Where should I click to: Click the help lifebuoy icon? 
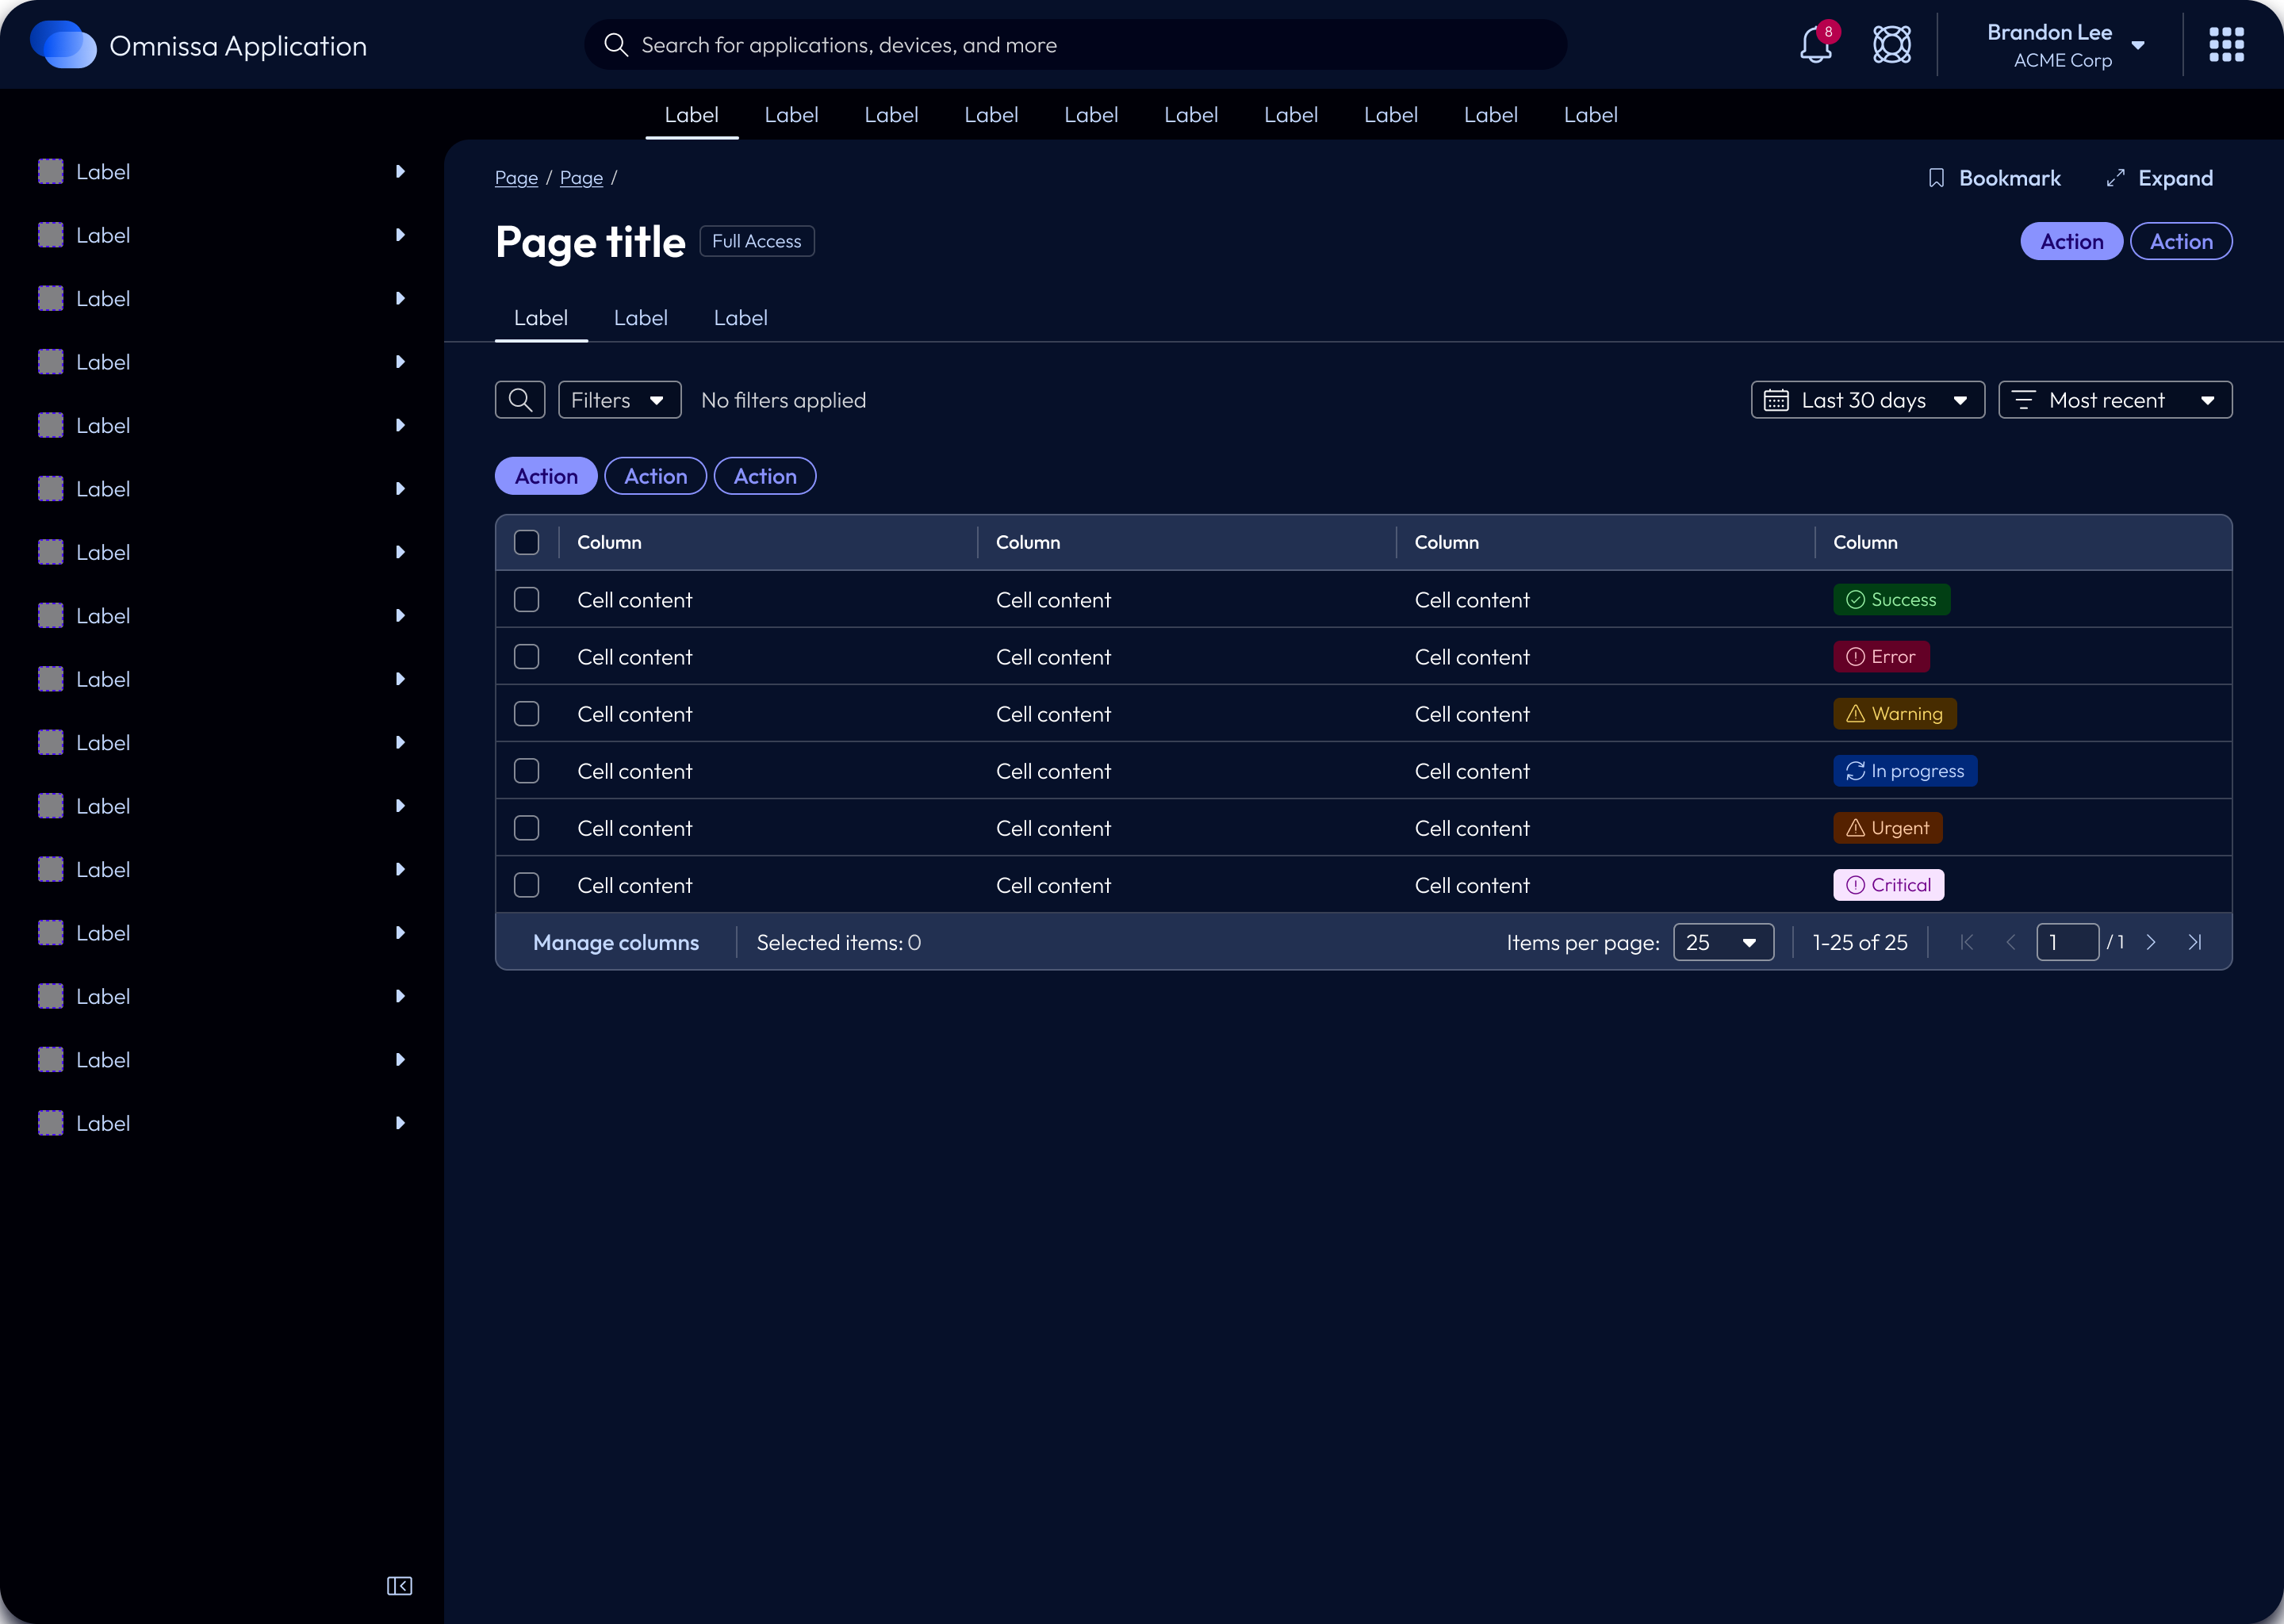pyautogui.click(x=1891, y=45)
